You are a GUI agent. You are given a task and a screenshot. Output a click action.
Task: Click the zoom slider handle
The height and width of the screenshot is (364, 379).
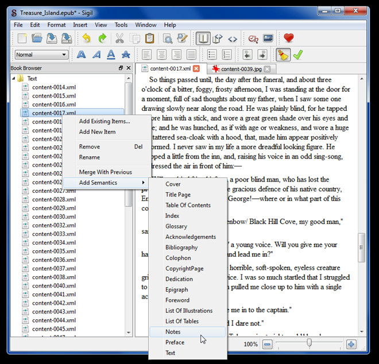(x=309, y=343)
